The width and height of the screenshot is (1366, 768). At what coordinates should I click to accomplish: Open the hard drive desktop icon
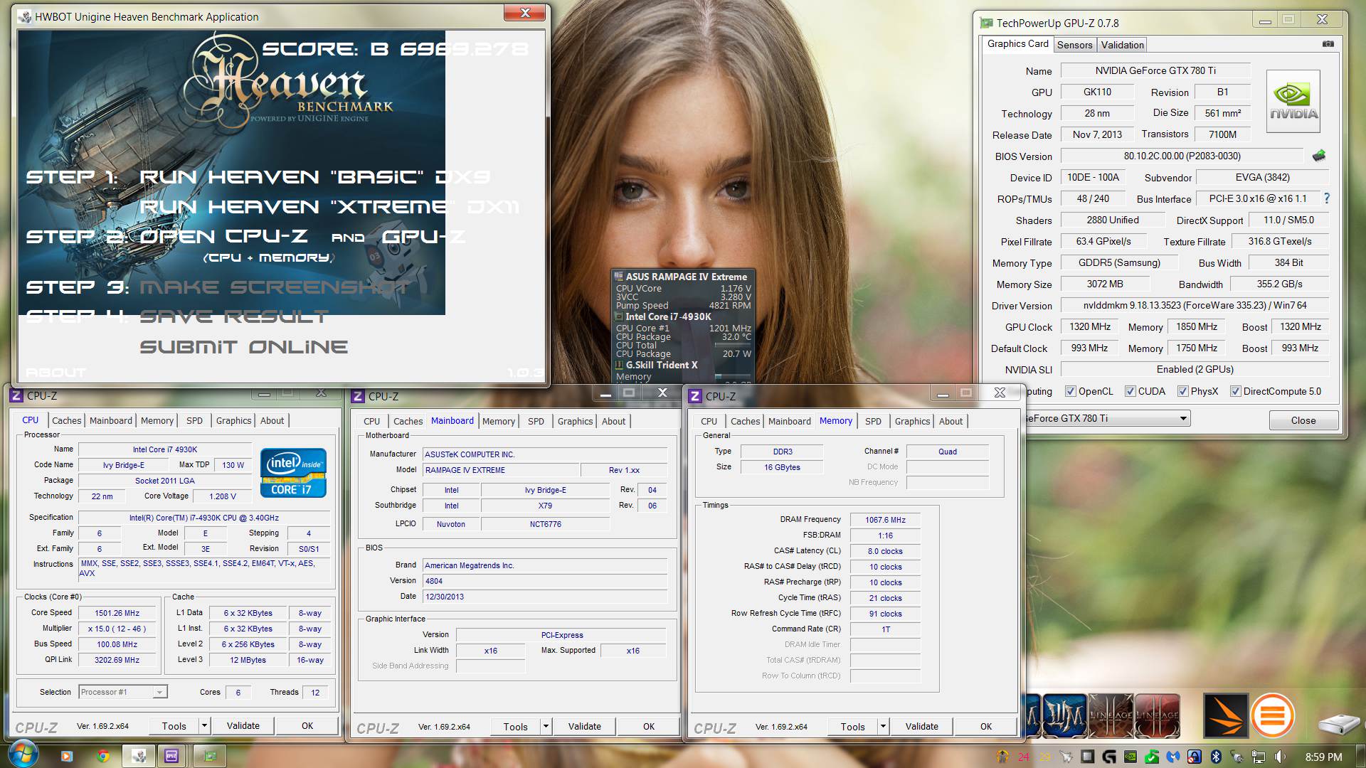(x=1339, y=724)
